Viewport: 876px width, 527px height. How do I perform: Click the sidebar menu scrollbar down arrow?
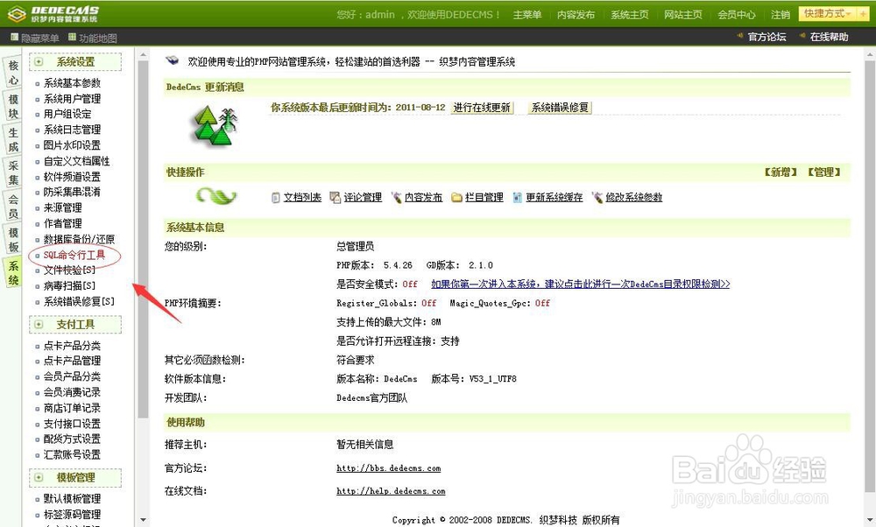143,520
